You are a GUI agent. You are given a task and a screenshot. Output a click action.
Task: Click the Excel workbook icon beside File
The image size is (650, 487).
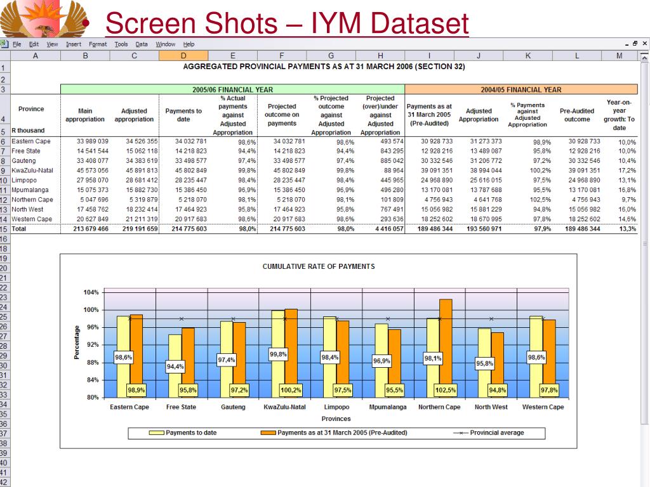coord(4,44)
